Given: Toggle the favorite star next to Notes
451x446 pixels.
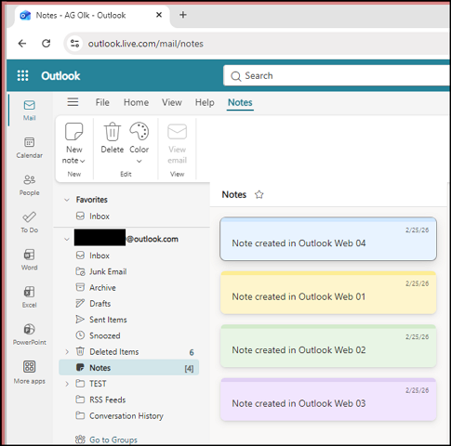Looking at the screenshot, I should click(x=259, y=195).
